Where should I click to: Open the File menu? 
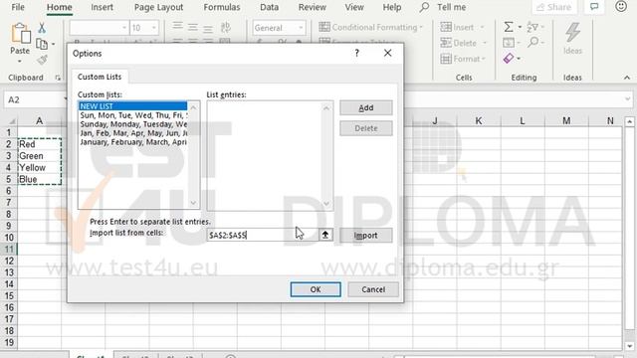[18, 7]
